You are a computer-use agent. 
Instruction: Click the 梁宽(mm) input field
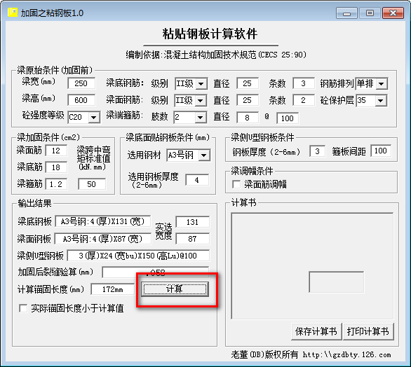click(81, 83)
